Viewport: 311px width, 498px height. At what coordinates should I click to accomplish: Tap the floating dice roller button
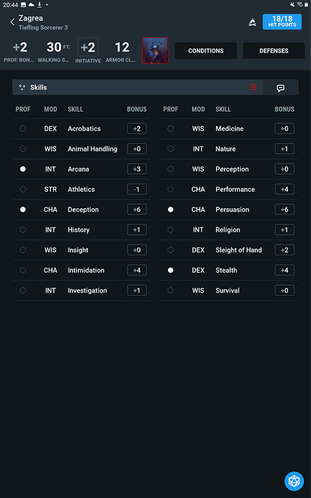(294, 481)
